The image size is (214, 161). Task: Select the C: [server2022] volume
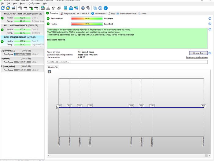pos(22,52)
